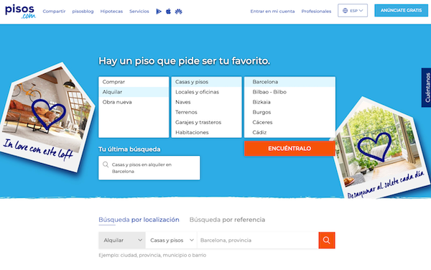
Task: Click the globe language icon
Action: [x=345, y=11]
